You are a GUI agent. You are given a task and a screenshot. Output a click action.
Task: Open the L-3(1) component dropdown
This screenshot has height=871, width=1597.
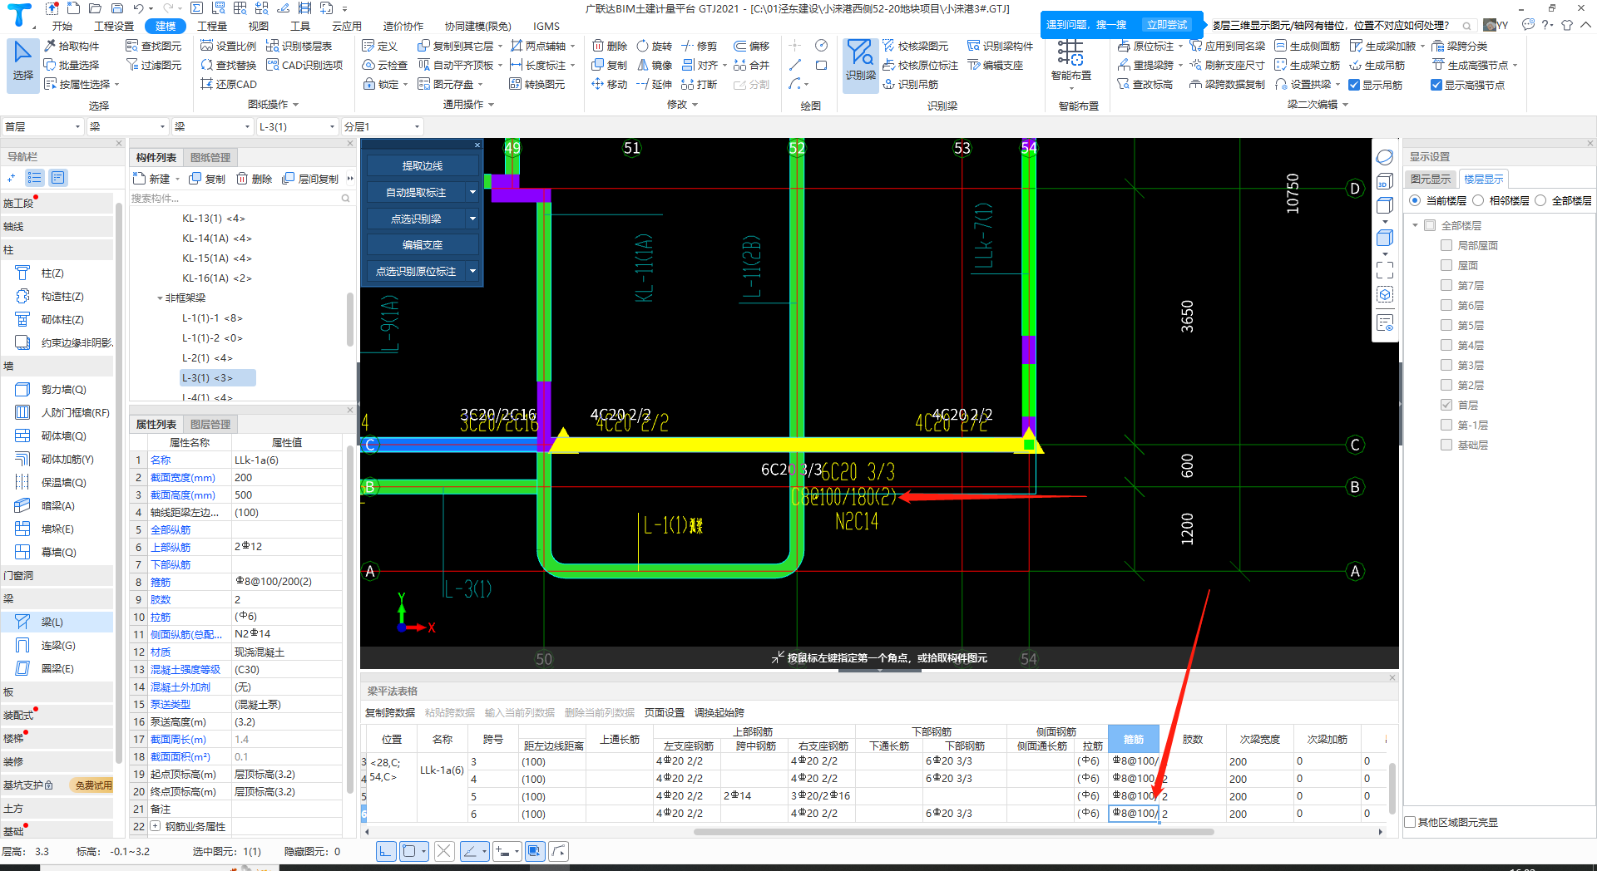(x=296, y=126)
